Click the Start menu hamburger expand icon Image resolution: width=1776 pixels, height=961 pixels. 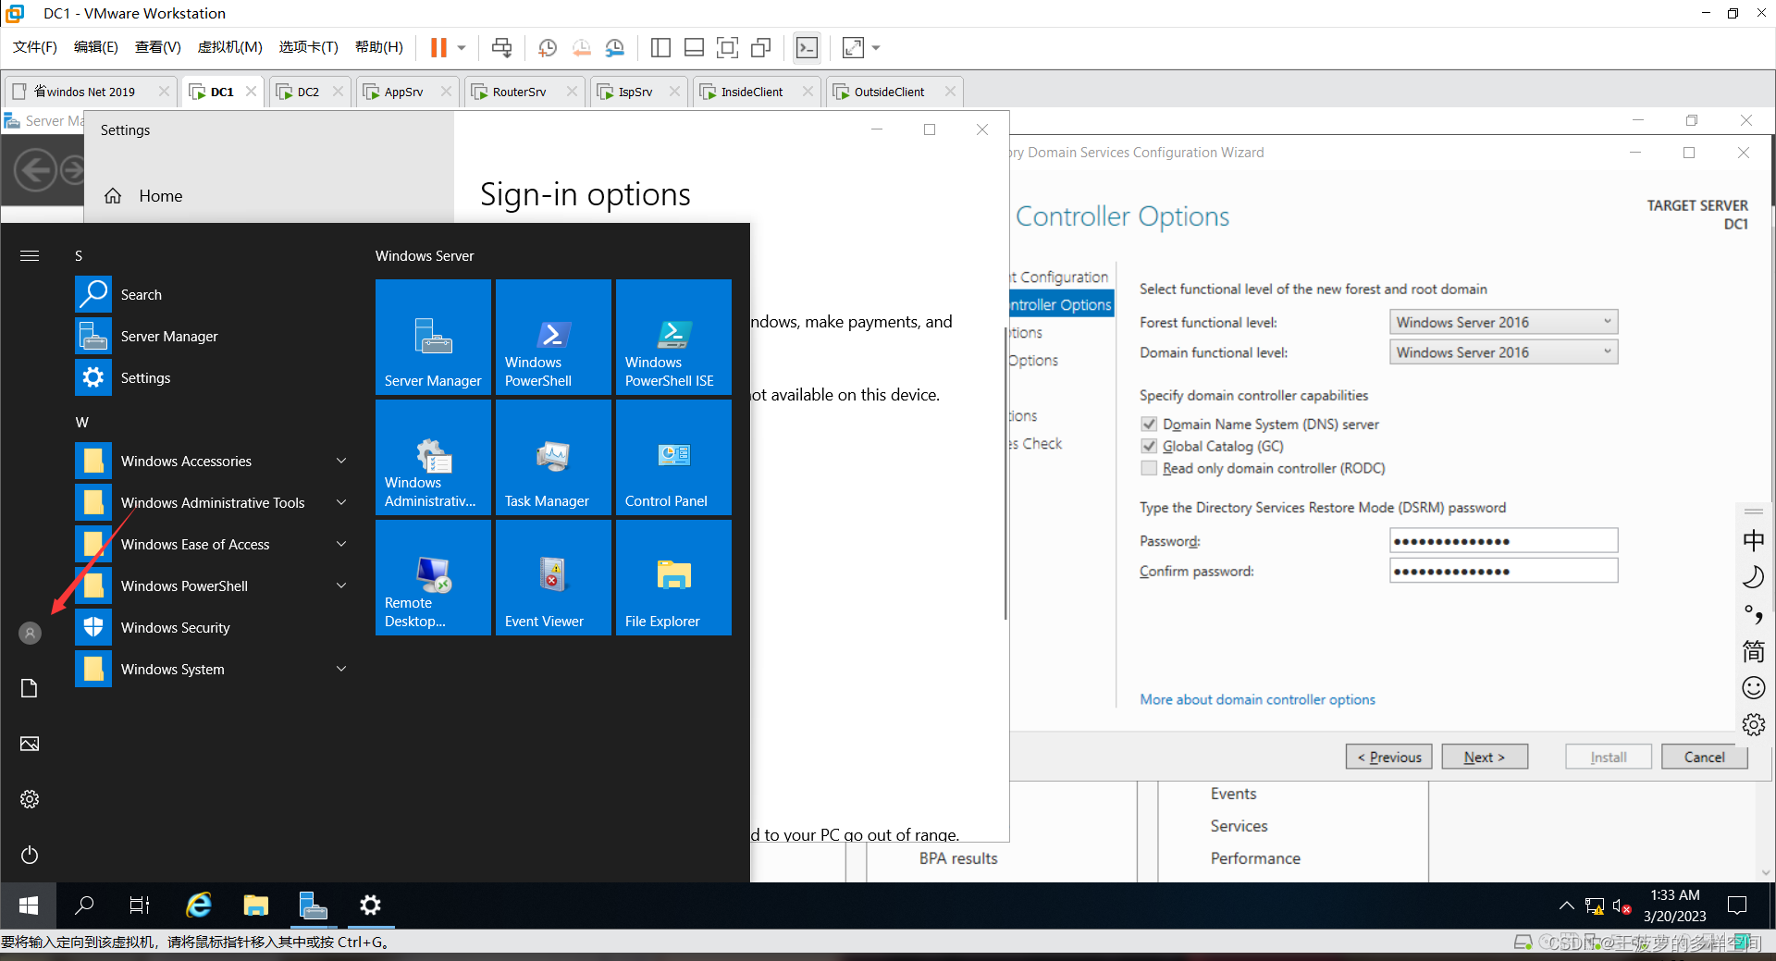[30, 255]
